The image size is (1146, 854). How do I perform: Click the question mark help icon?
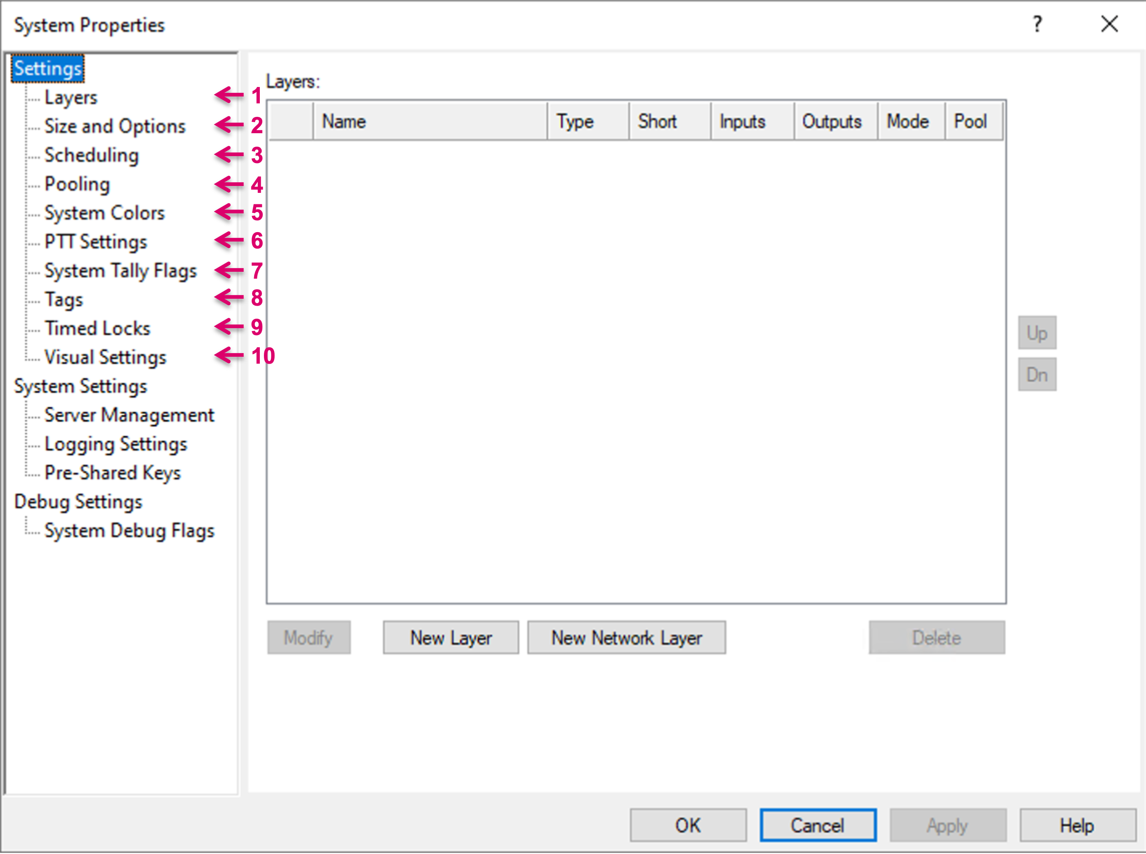[1037, 24]
